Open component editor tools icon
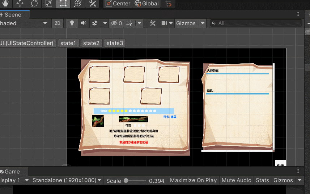310x194 pixels. pyautogui.click(x=153, y=23)
